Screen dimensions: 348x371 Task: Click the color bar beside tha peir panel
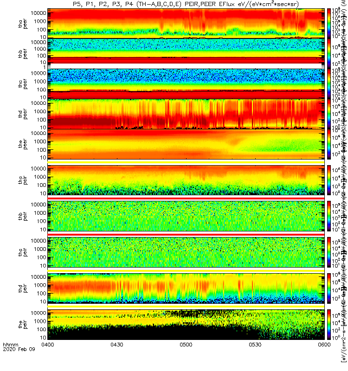[329, 180]
